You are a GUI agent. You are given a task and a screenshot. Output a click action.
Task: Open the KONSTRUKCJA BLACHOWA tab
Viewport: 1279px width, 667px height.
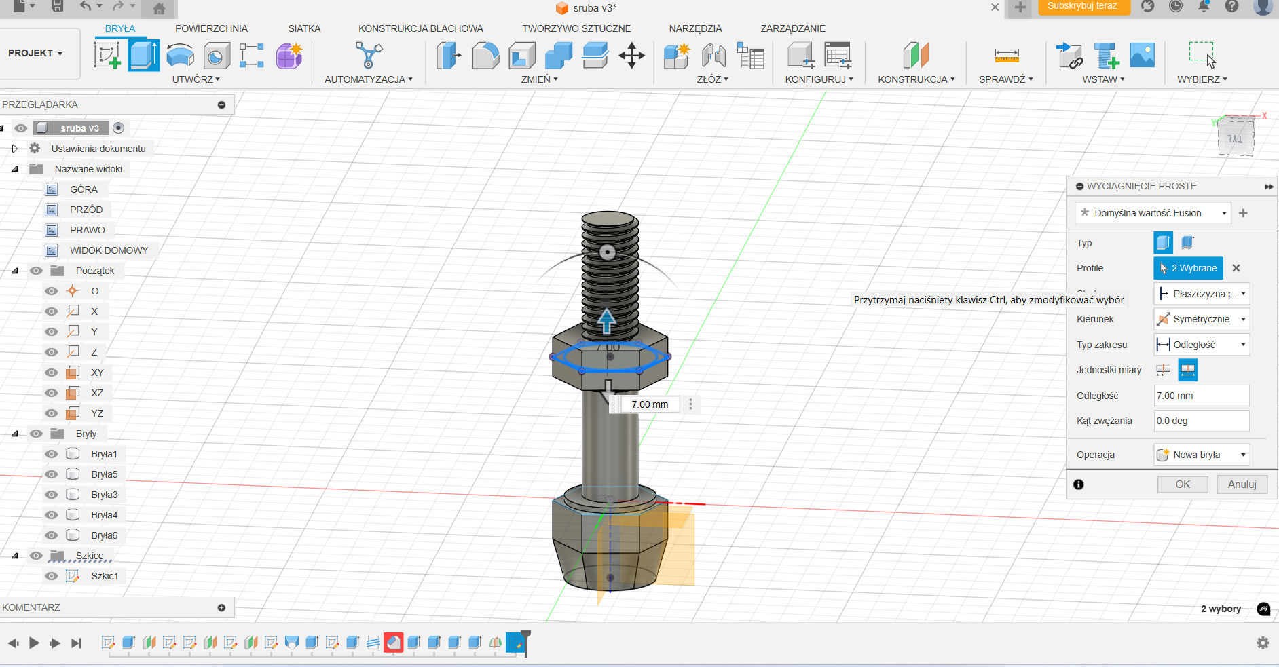(x=421, y=28)
